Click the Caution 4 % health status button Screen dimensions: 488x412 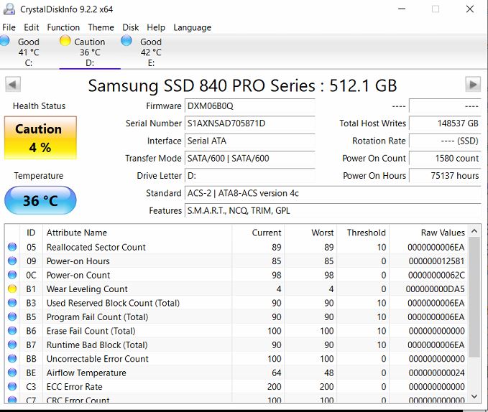click(40, 138)
